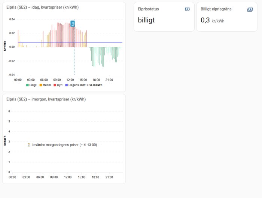Click the 'Inväntar morgondagens priser' message
This screenshot has width=262, height=198.
click(x=67, y=145)
